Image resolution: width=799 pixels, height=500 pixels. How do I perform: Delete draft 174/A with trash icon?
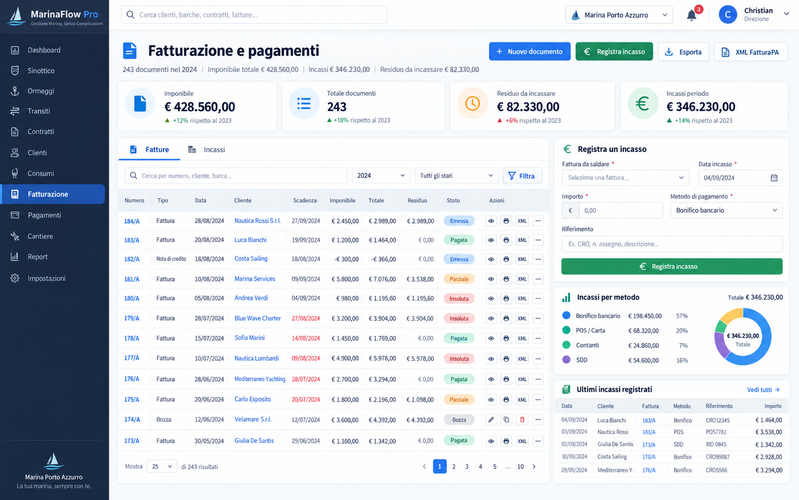[x=522, y=419]
